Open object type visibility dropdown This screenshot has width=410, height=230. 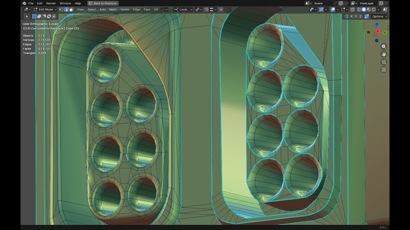click(313, 10)
